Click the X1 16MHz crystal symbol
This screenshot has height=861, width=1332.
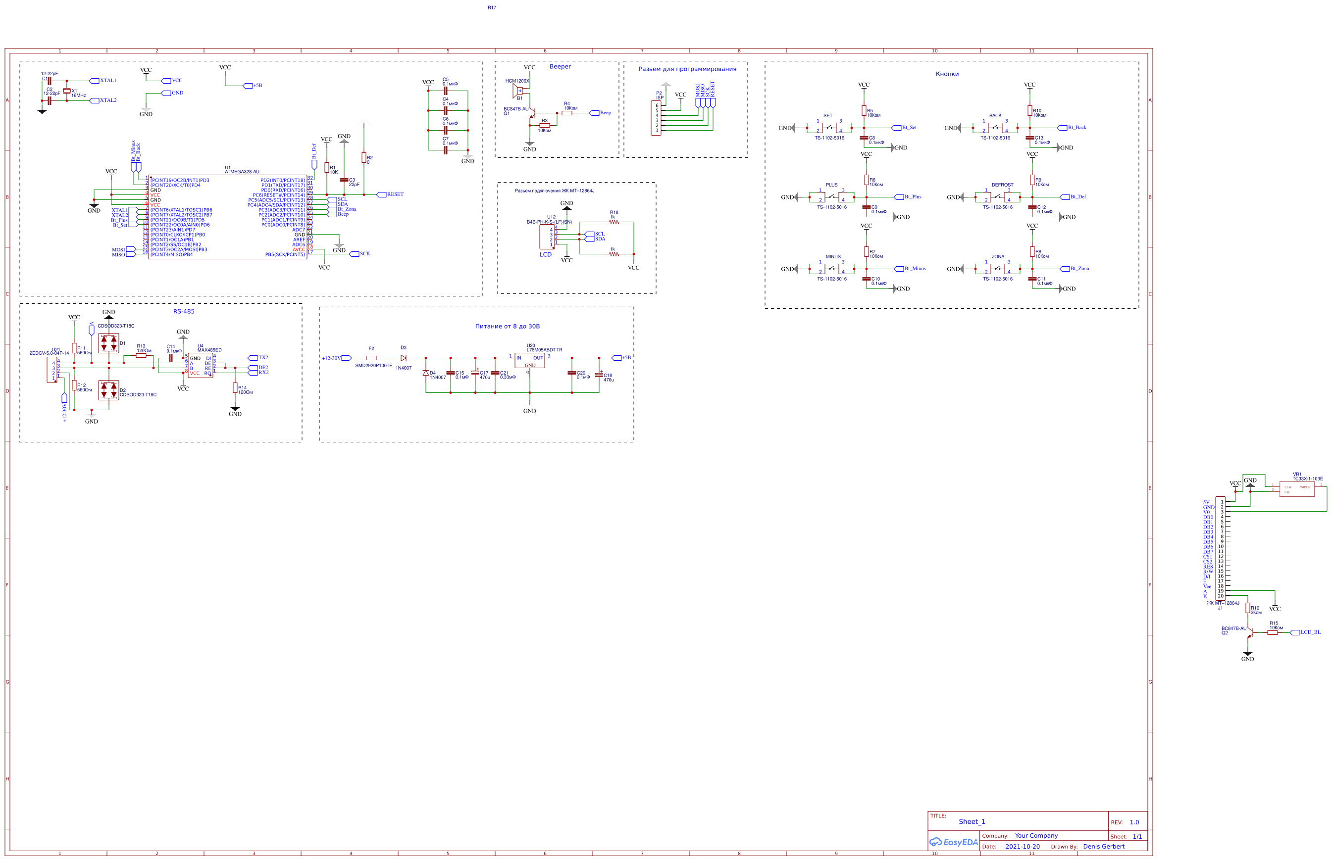[x=66, y=91]
